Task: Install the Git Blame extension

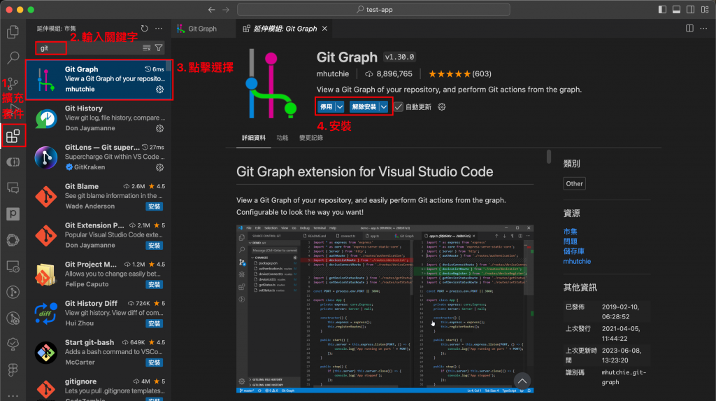Action: (x=155, y=206)
